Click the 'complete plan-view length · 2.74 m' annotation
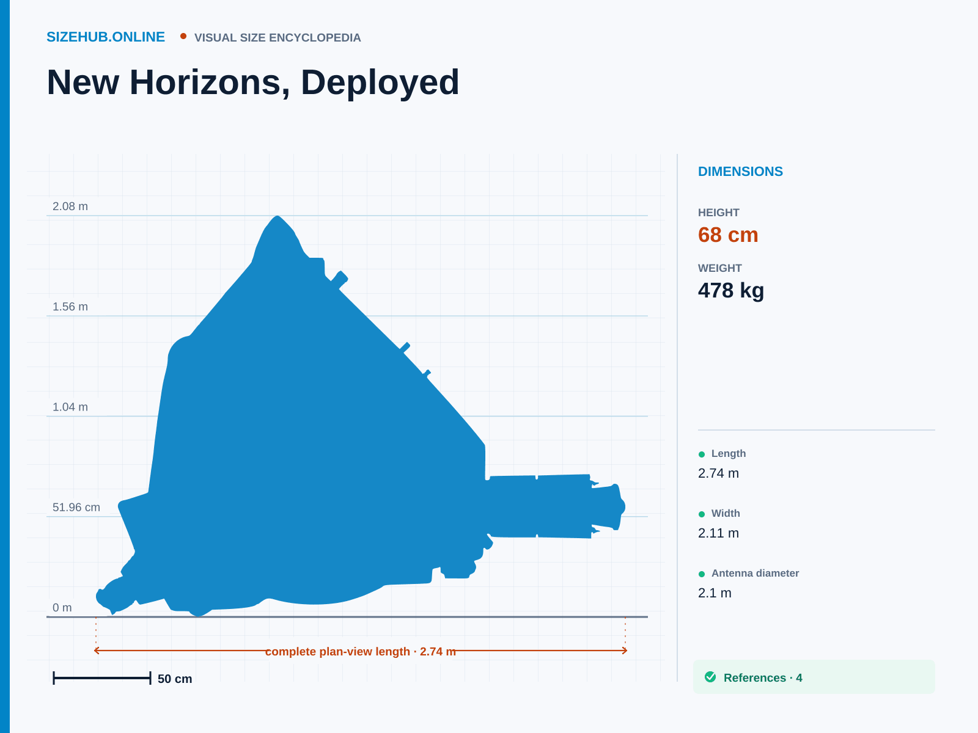Screen dimensions: 978x733 click(x=361, y=651)
